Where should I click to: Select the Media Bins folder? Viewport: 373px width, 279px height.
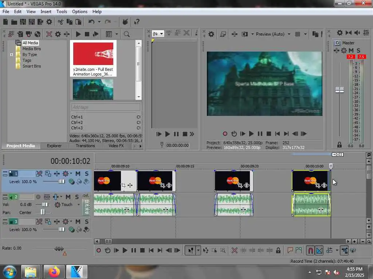32,49
